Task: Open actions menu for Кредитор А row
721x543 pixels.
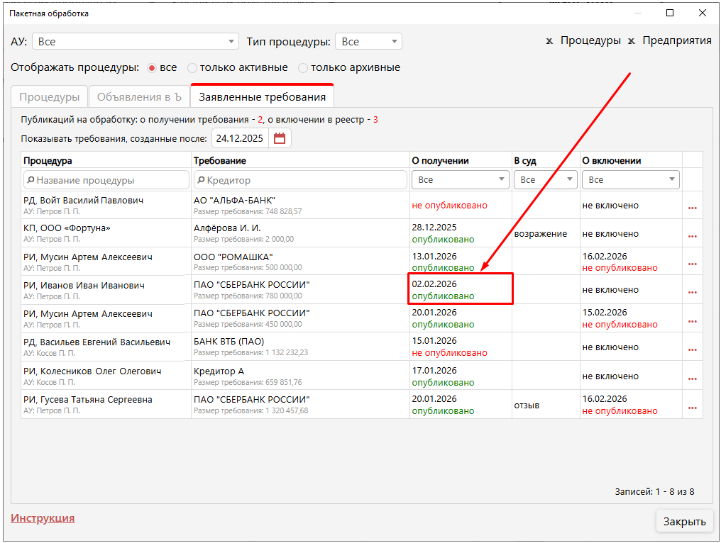Action: point(692,379)
